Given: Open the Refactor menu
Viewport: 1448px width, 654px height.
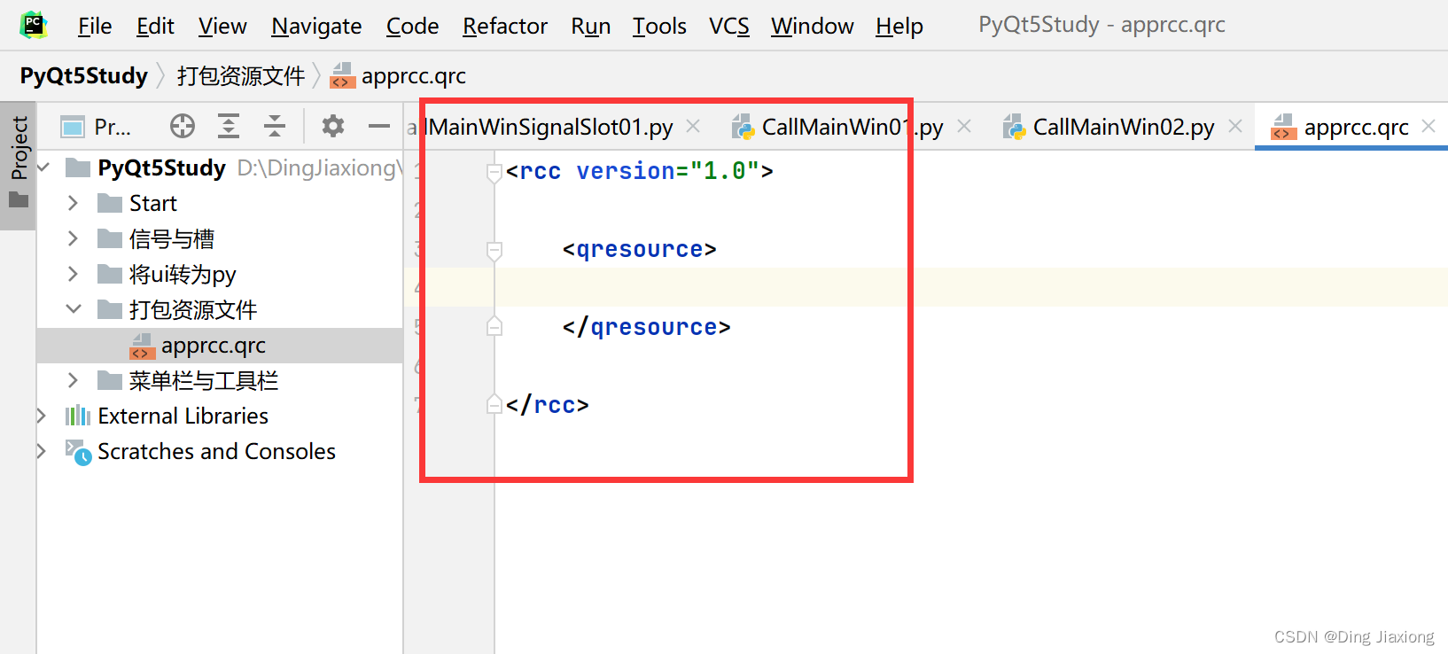Looking at the screenshot, I should [x=505, y=27].
